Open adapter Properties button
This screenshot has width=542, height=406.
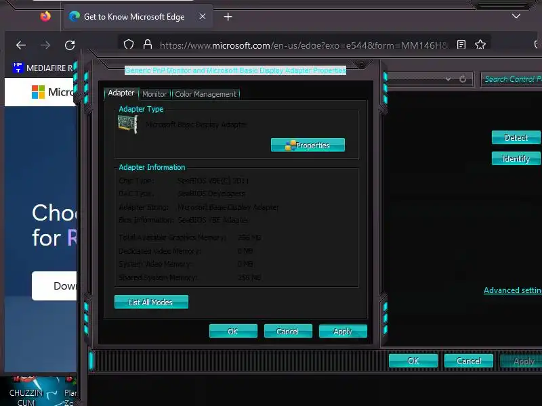(308, 145)
